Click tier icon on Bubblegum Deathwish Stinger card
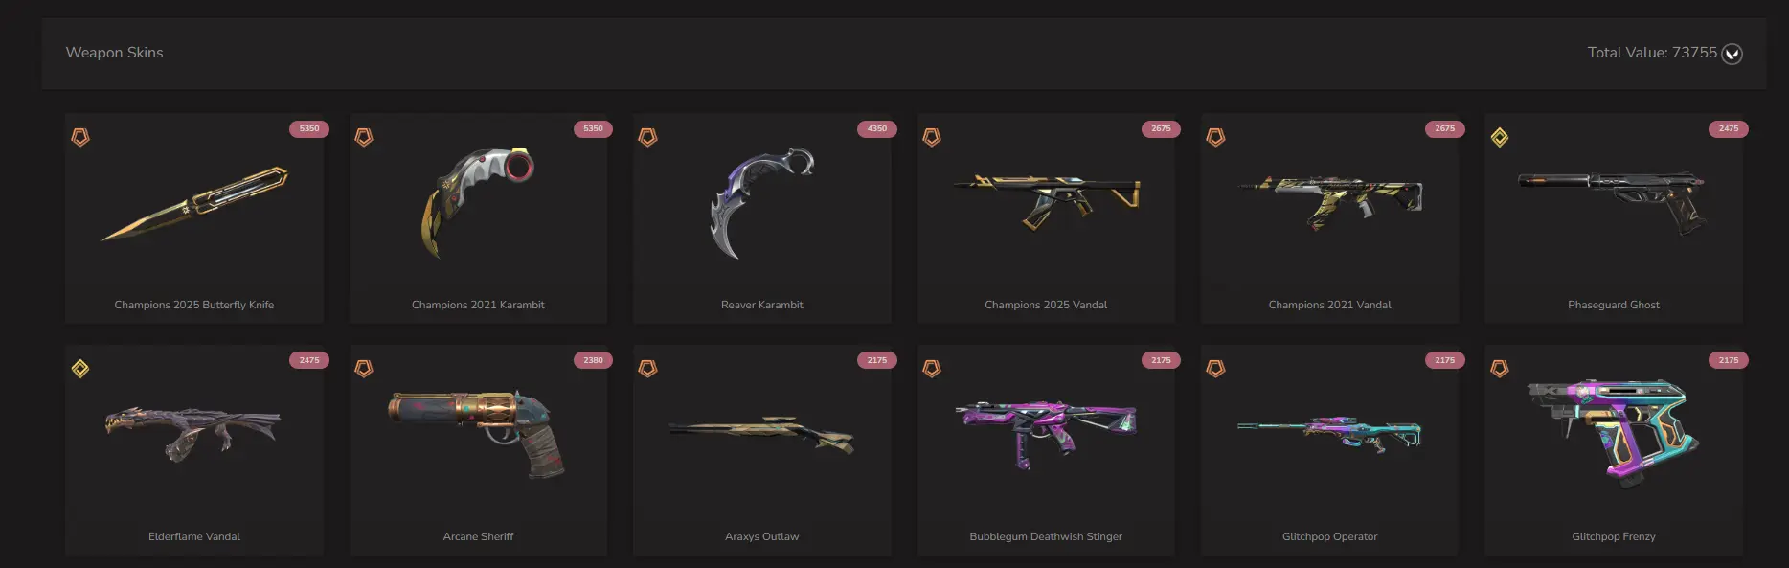This screenshot has height=568, width=1789. point(932,369)
